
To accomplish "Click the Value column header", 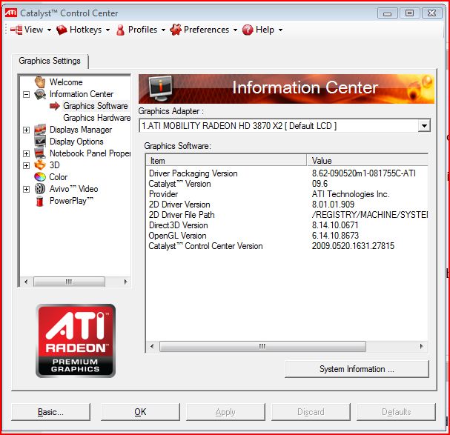I will pyautogui.click(x=368, y=160).
